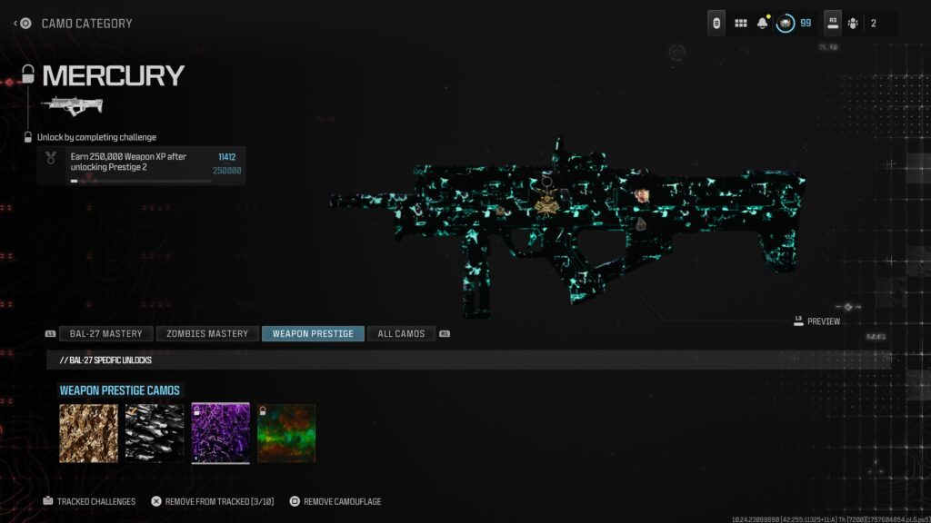Click the medal icon in the challenge box
931x523 pixels.
tap(51, 158)
